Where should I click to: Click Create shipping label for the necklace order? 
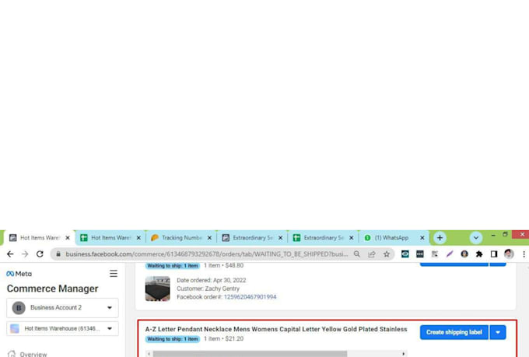[x=454, y=332]
